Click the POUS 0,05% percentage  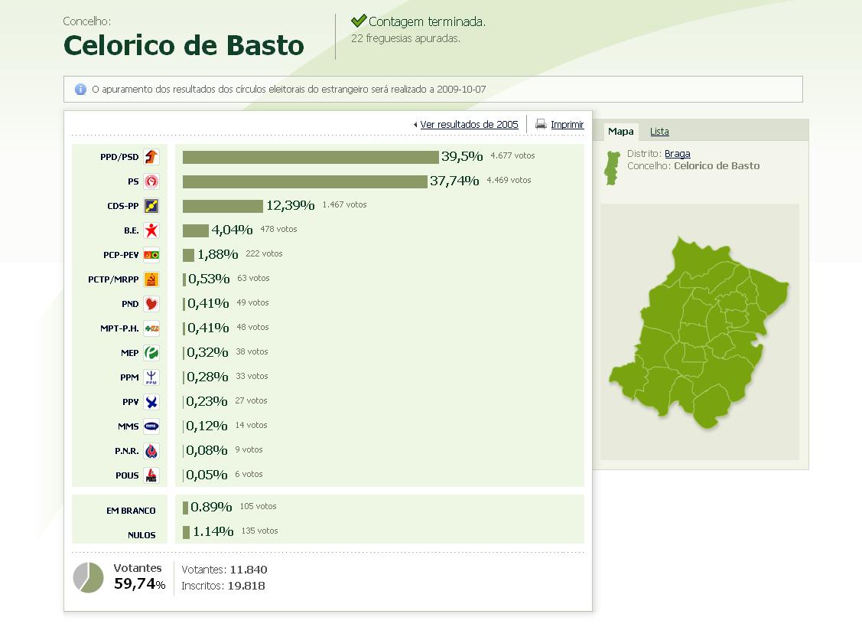207,475
